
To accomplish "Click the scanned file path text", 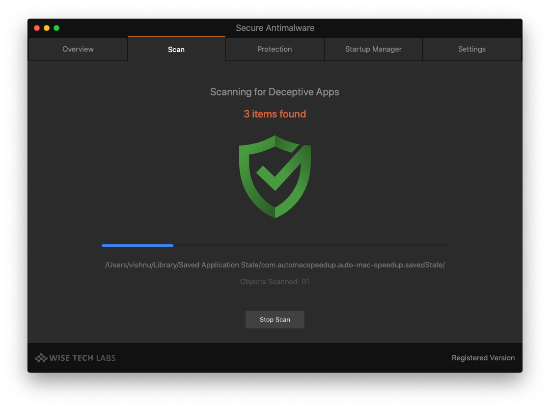I will (275, 265).
